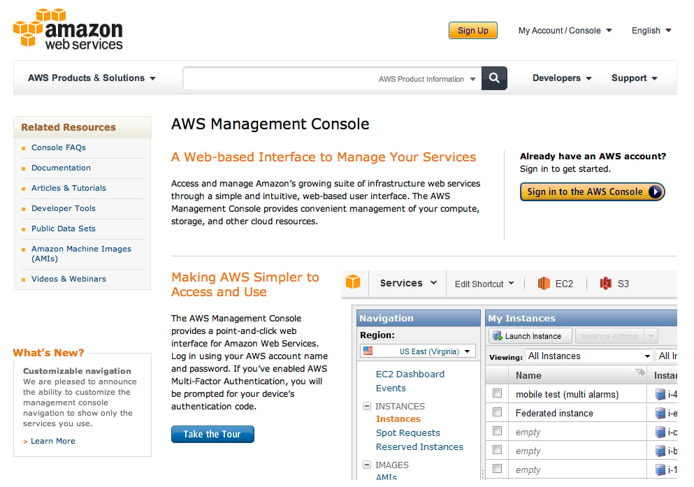The height and width of the screenshot is (487, 694).
Task: Click the magnifying glass search button
Action: coord(494,78)
